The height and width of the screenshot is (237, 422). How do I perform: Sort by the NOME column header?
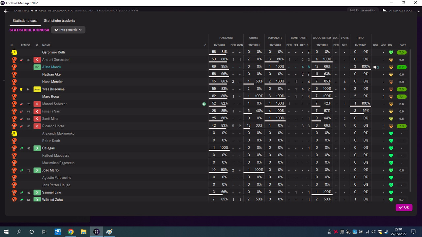coord(46,45)
